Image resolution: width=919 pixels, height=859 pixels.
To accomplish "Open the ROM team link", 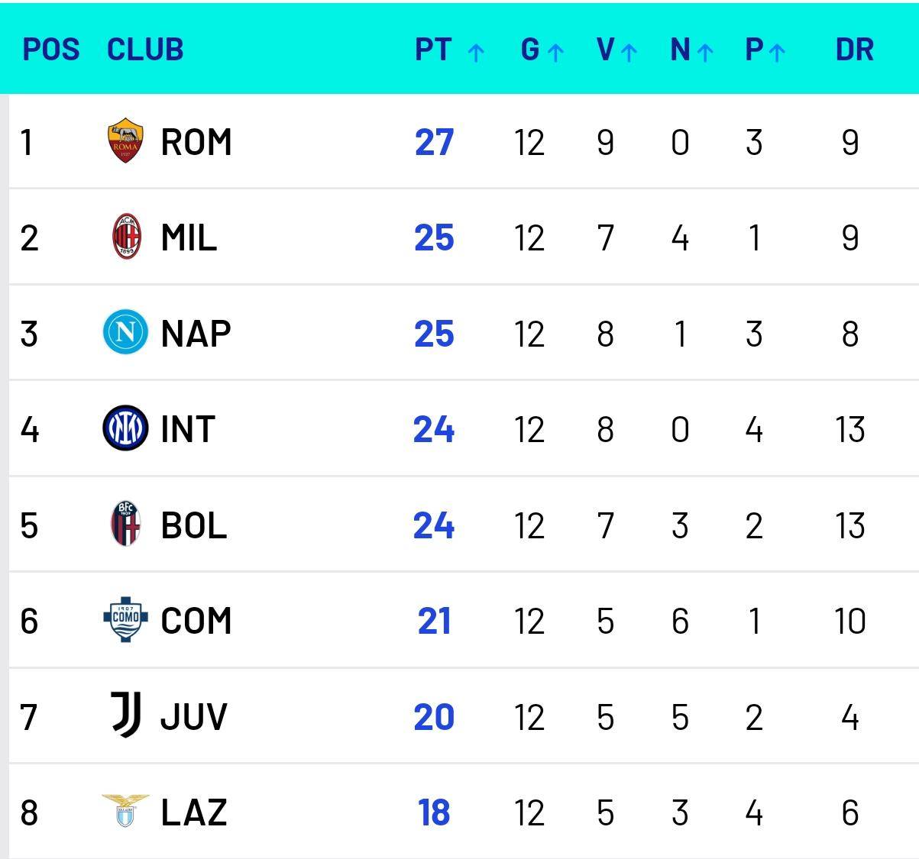I will tap(196, 142).
